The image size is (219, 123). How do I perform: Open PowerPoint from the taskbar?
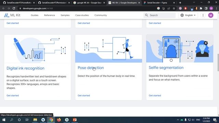75,120
